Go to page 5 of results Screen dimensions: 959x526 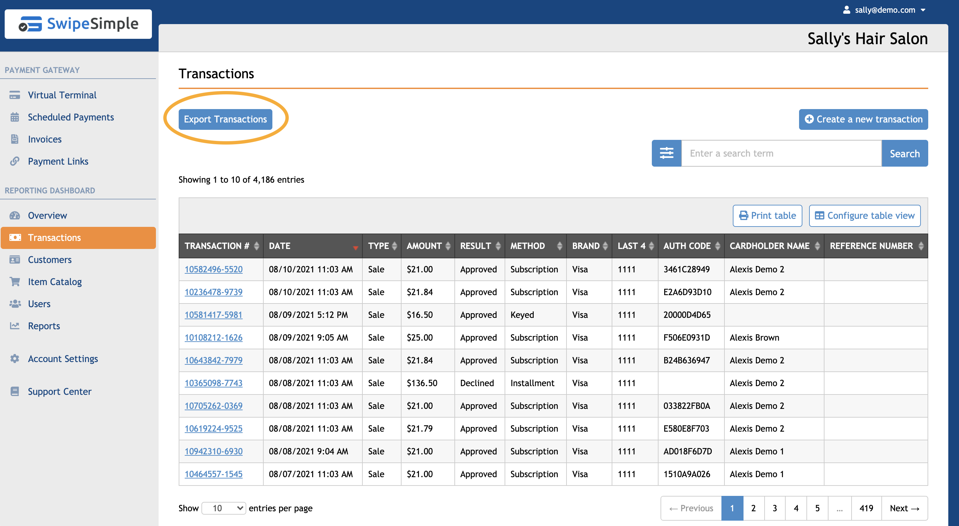817,508
